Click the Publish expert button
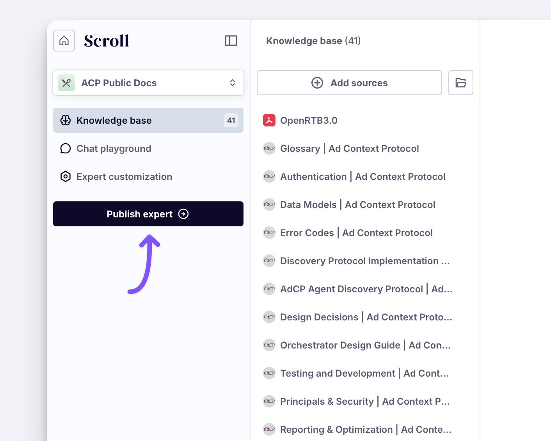The image size is (551, 441). [x=148, y=214]
